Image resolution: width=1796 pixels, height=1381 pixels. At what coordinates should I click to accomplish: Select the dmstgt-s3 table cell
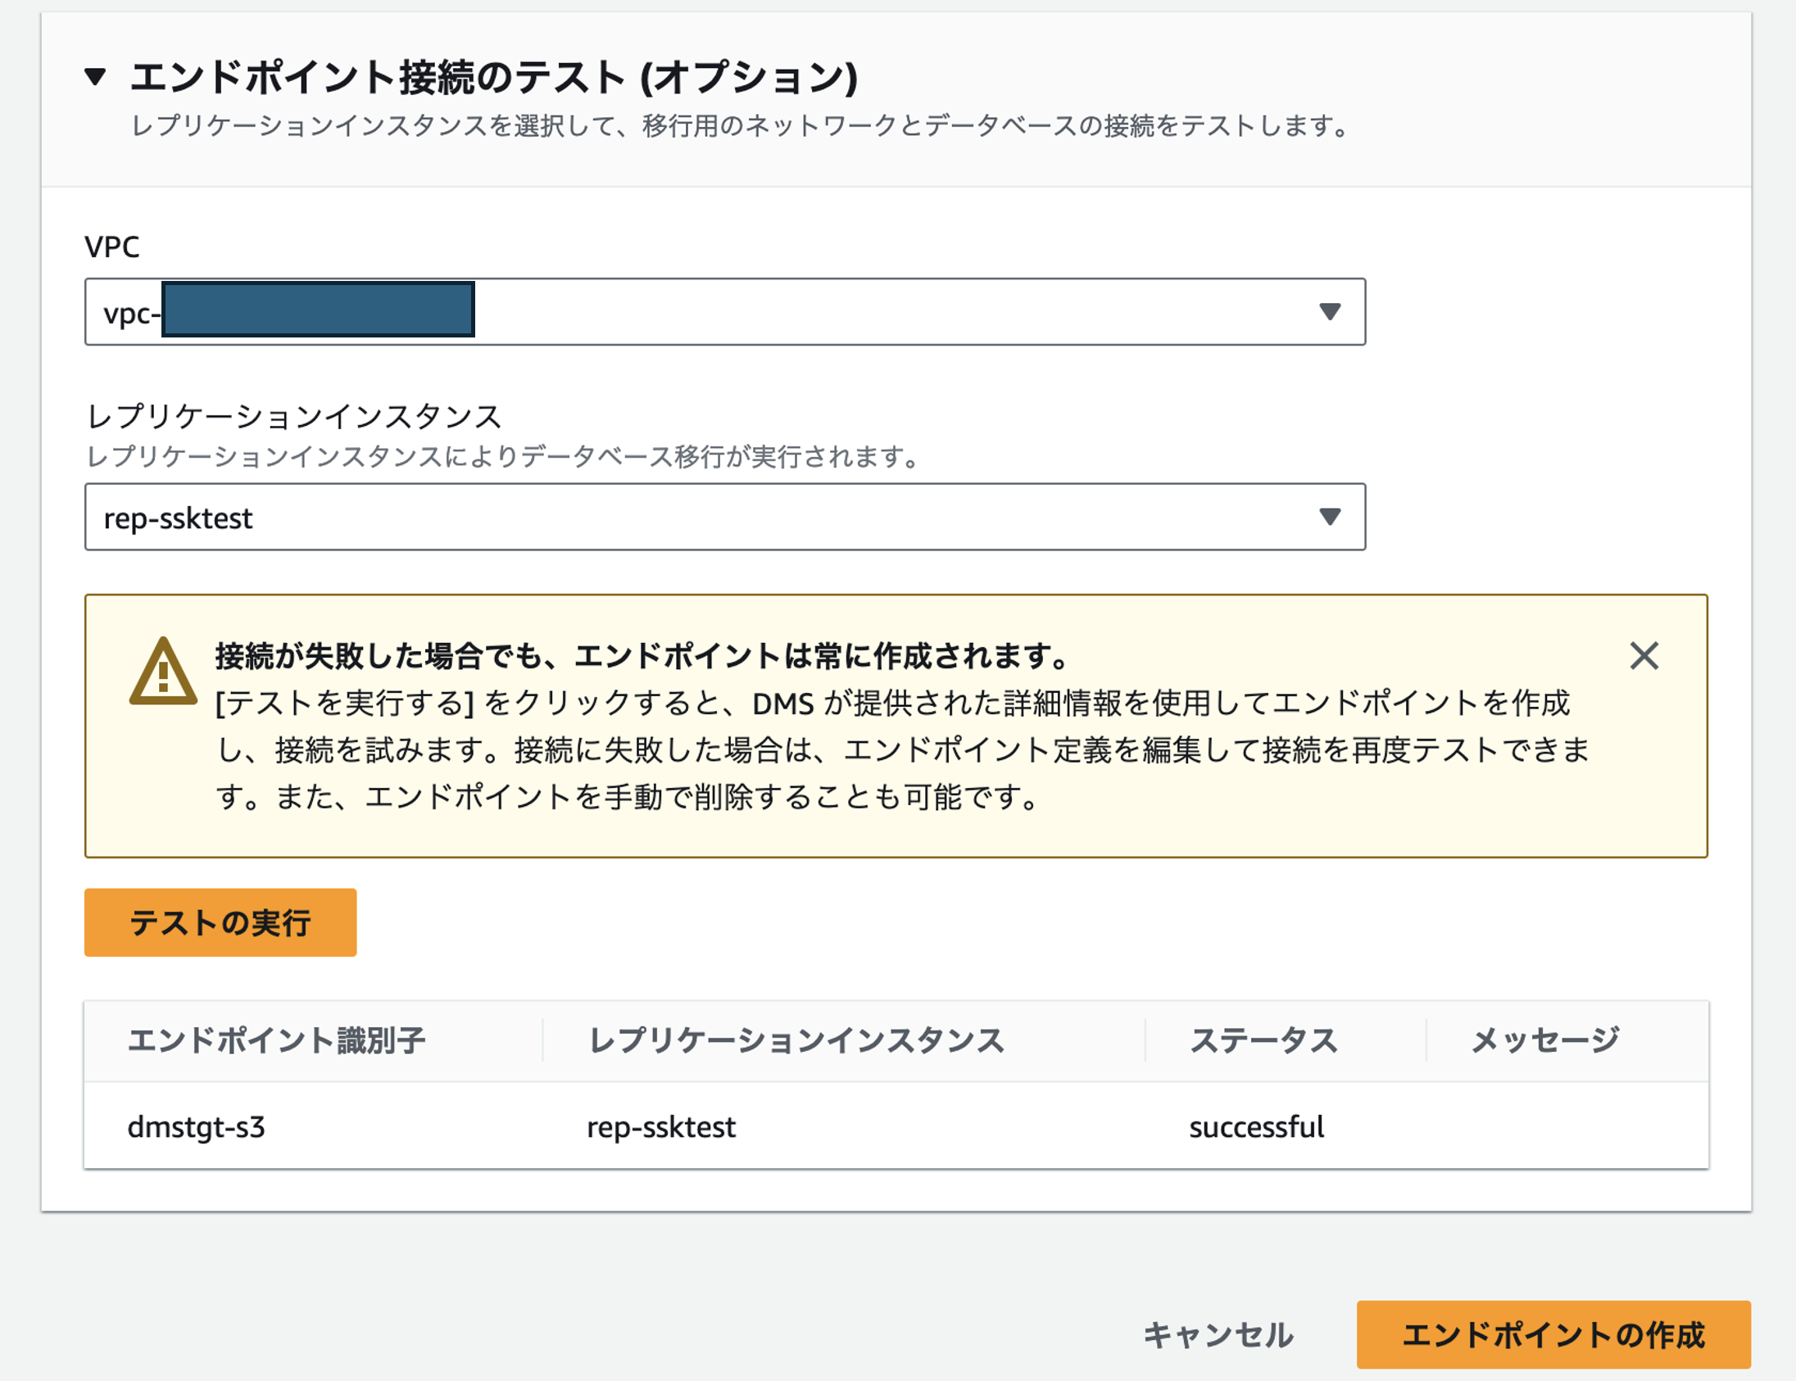pos(197,1126)
